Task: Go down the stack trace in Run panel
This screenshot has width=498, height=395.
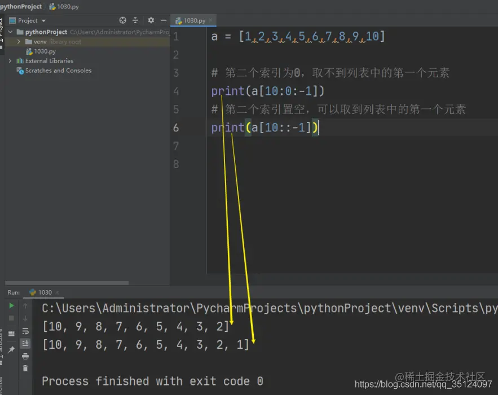Action: tap(25, 318)
